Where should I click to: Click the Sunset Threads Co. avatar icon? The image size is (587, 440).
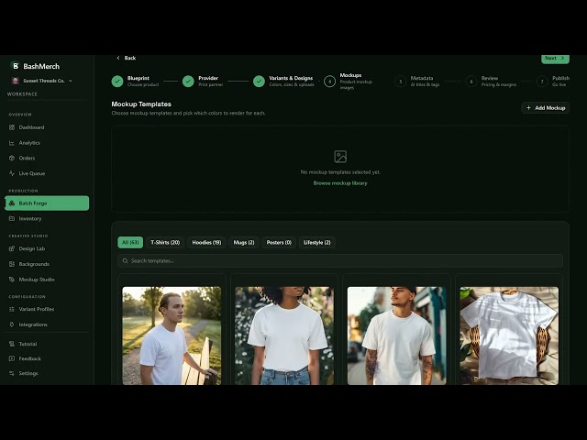point(16,81)
